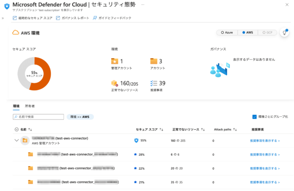
Task: Select the (test-aws-connector) management account name
Action: (60, 138)
